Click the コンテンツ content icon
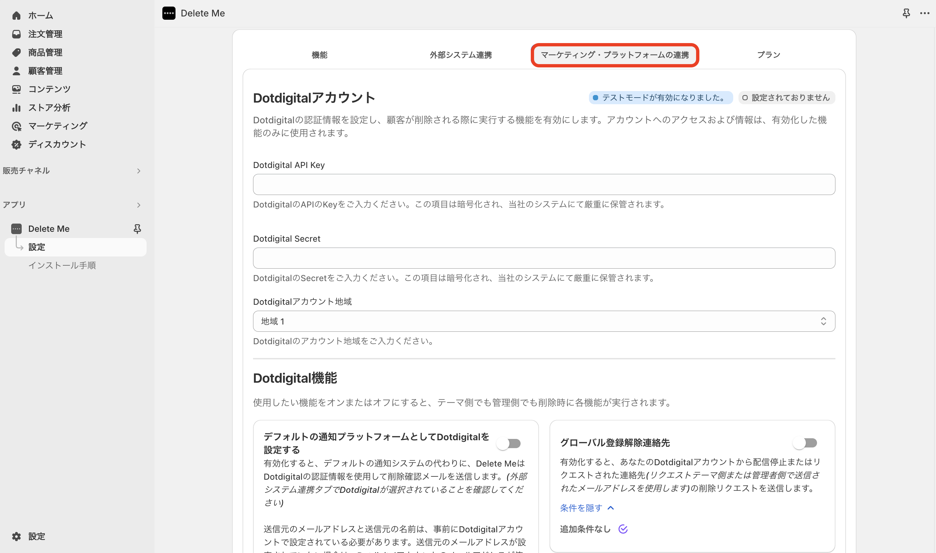This screenshot has width=936, height=553. coord(16,89)
